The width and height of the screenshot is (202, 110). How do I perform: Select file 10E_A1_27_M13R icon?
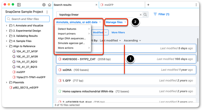click(x=14, y=57)
